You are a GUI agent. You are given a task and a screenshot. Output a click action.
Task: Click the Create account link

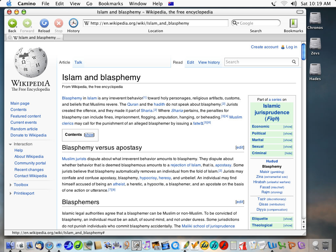point(264,47)
